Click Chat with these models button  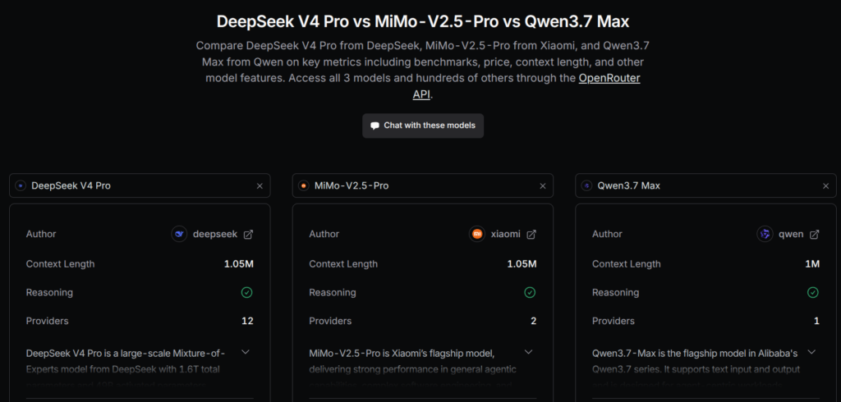click(423, 126)
